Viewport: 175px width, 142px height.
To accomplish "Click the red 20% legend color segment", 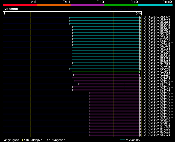I will (20, 5).
